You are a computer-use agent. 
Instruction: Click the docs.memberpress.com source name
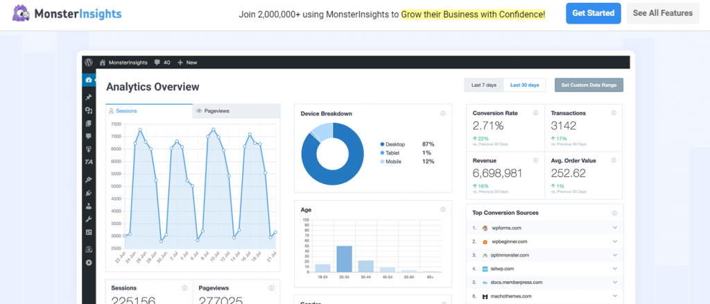pos(516,282)
